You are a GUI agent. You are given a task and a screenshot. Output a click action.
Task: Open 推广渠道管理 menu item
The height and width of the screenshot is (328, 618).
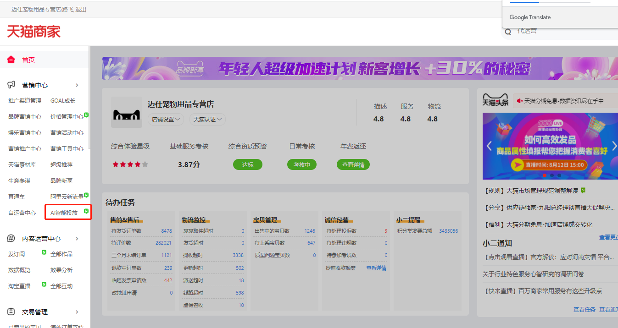[x=25, y=101]
